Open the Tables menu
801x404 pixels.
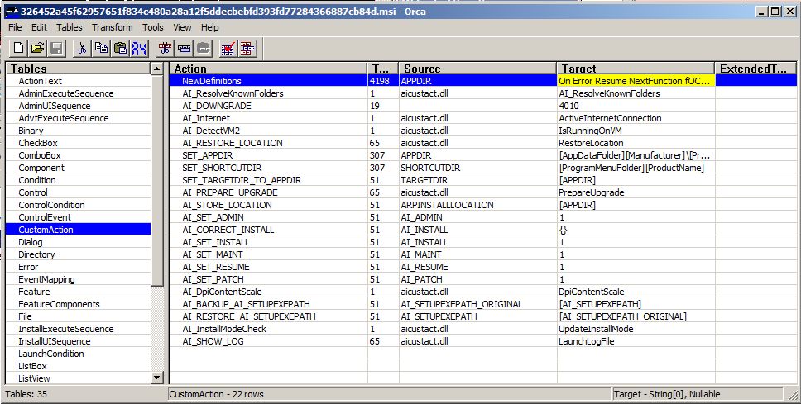tap(70, 27)
